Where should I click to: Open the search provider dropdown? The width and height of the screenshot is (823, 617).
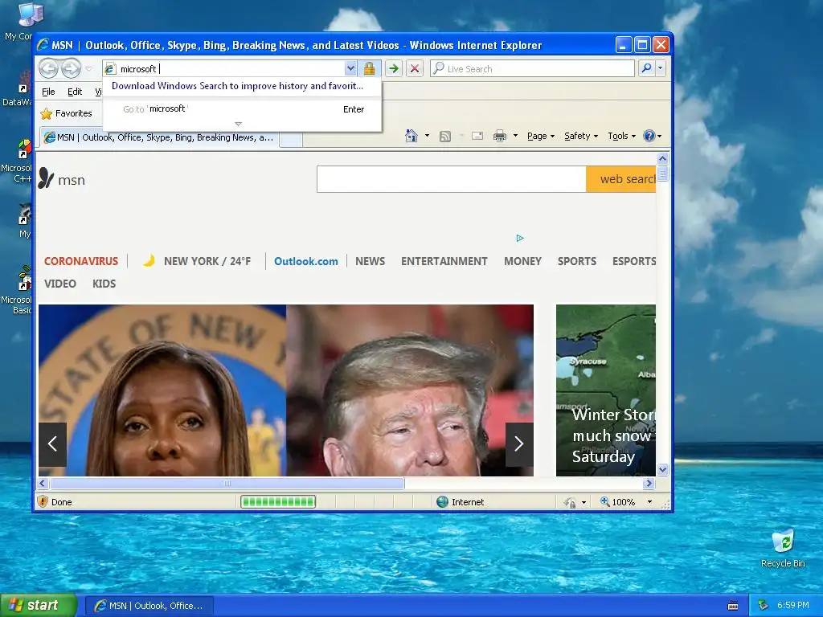(661, 68)
